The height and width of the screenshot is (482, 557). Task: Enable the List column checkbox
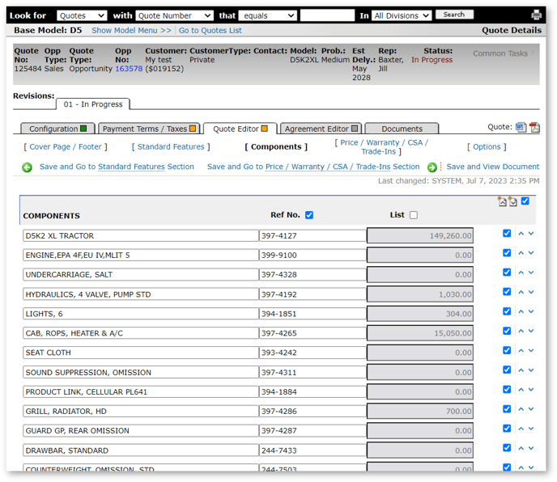pos(414,215)
